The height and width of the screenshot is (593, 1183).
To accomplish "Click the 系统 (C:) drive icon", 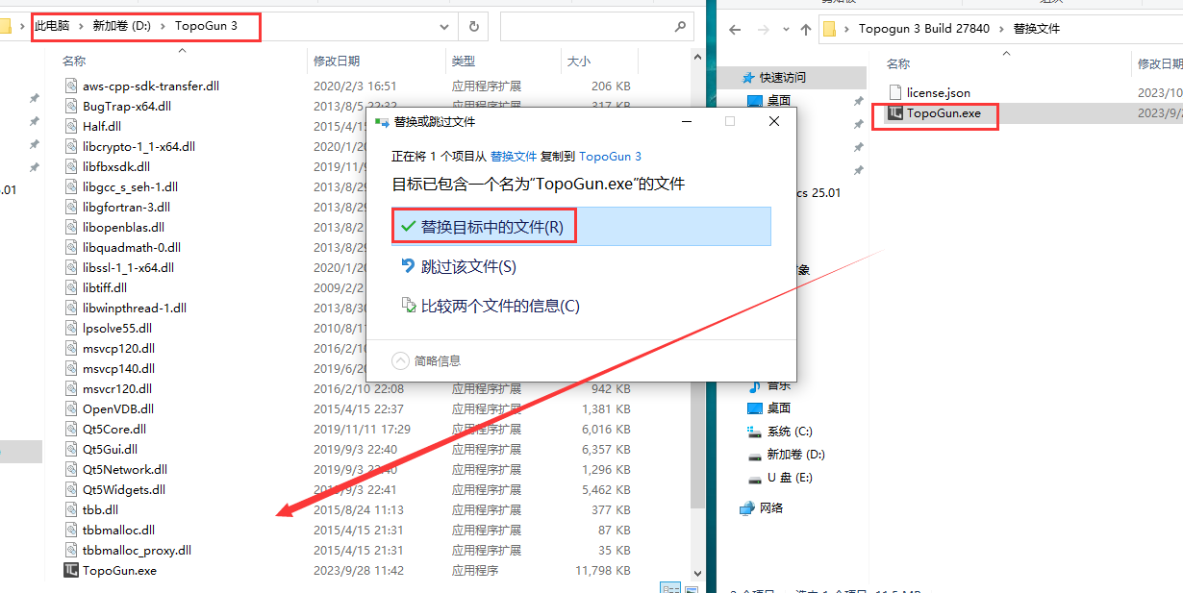I will [756, 432].
